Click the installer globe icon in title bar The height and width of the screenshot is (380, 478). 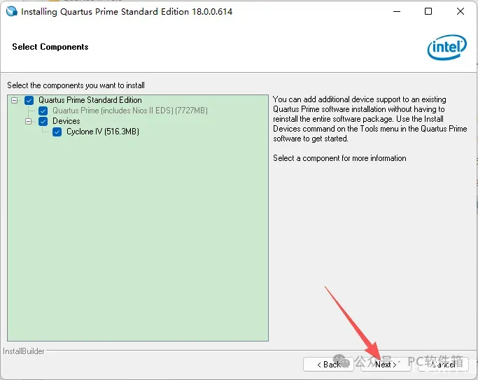12,11
